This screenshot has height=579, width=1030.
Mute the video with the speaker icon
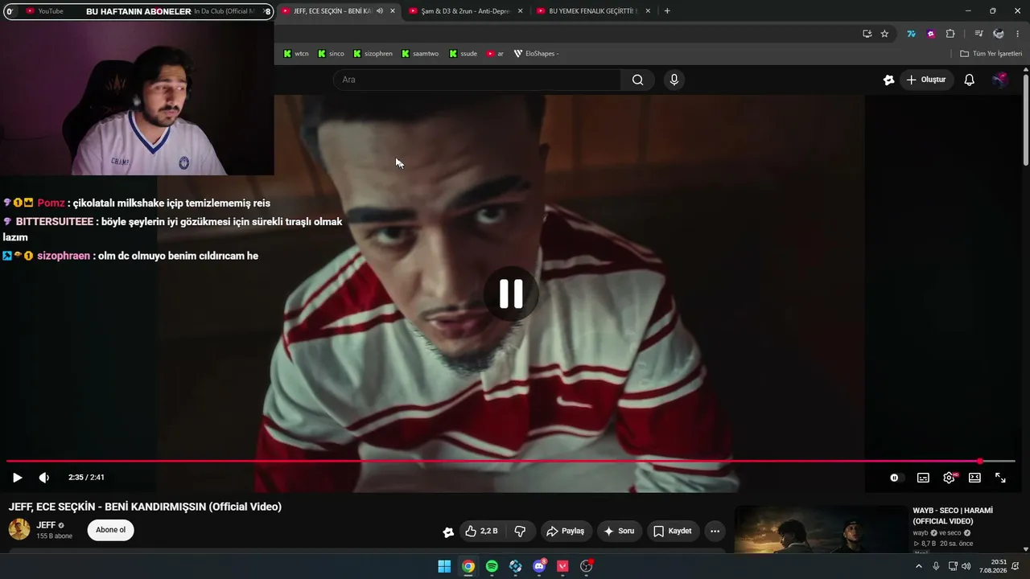click(44, 478)
